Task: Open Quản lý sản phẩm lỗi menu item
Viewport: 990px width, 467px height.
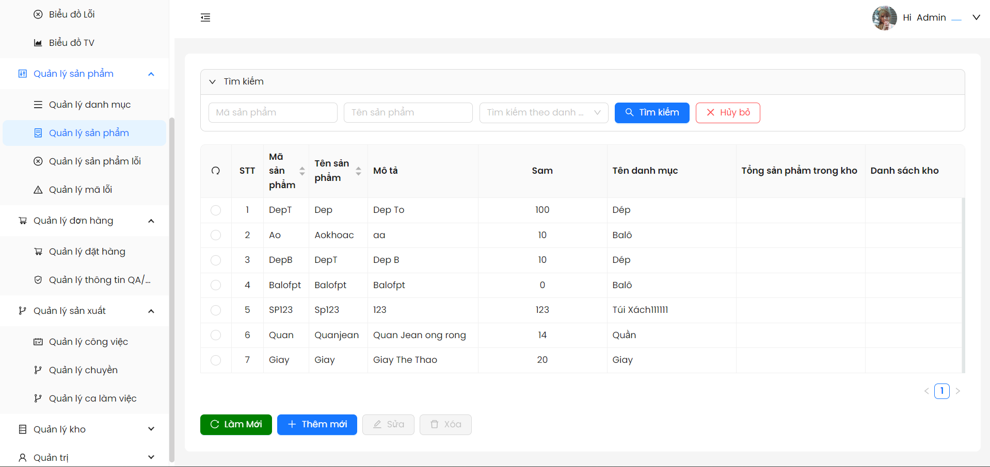Action: (94, 161)
